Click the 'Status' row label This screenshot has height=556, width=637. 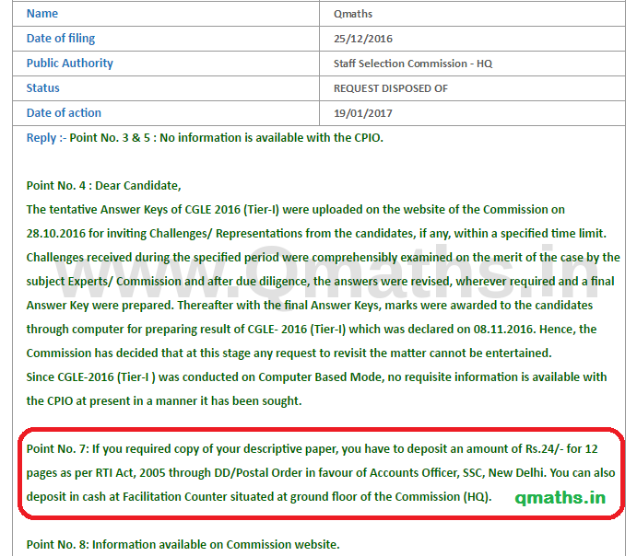(x=43, y=88)
